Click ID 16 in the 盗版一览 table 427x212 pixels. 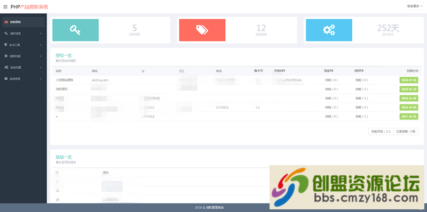coord(57,191)
